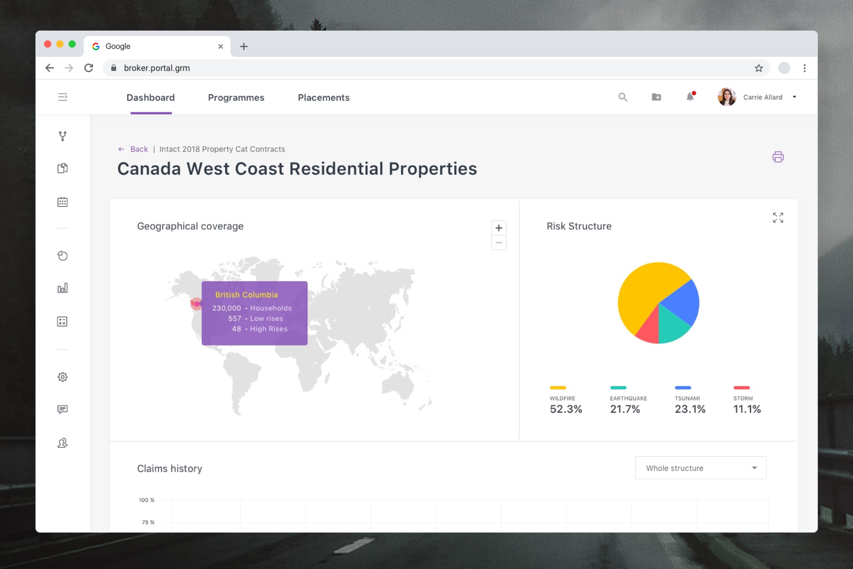Open the chat messages sidebar icon
Viewport: 853px width, 569px height.
[62, 409]
